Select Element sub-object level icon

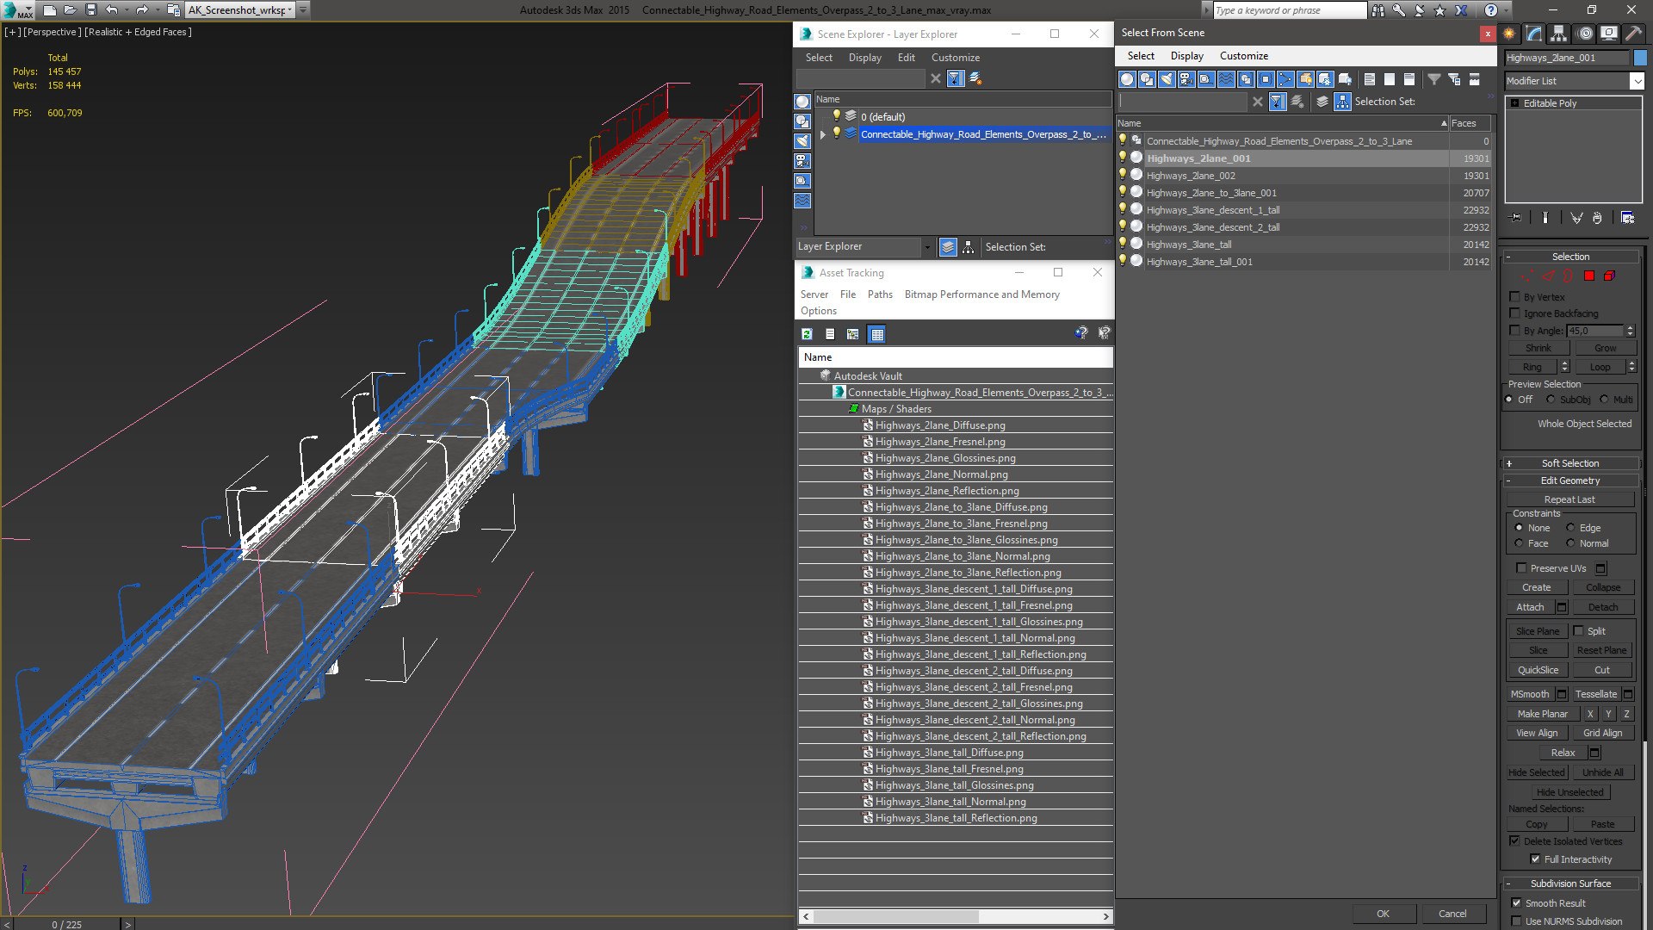pyautogui.click(x=1609, y=276)
